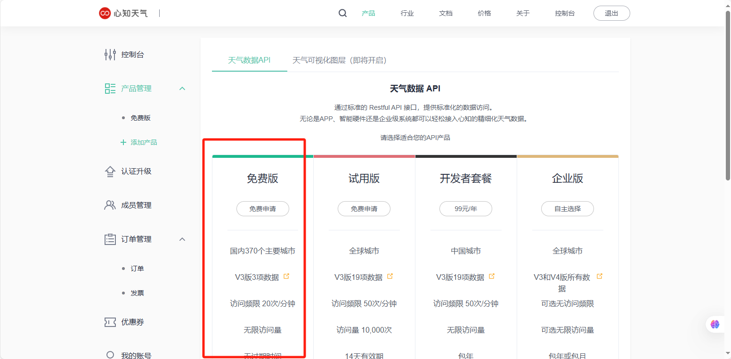Collapse the 订单管理 chevron
This screenshot has width=731, height=359.
tap(183, 239)
